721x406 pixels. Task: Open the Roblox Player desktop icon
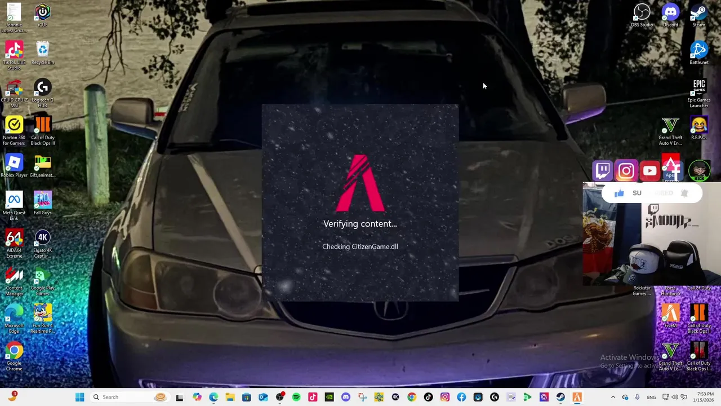[14, 166]
